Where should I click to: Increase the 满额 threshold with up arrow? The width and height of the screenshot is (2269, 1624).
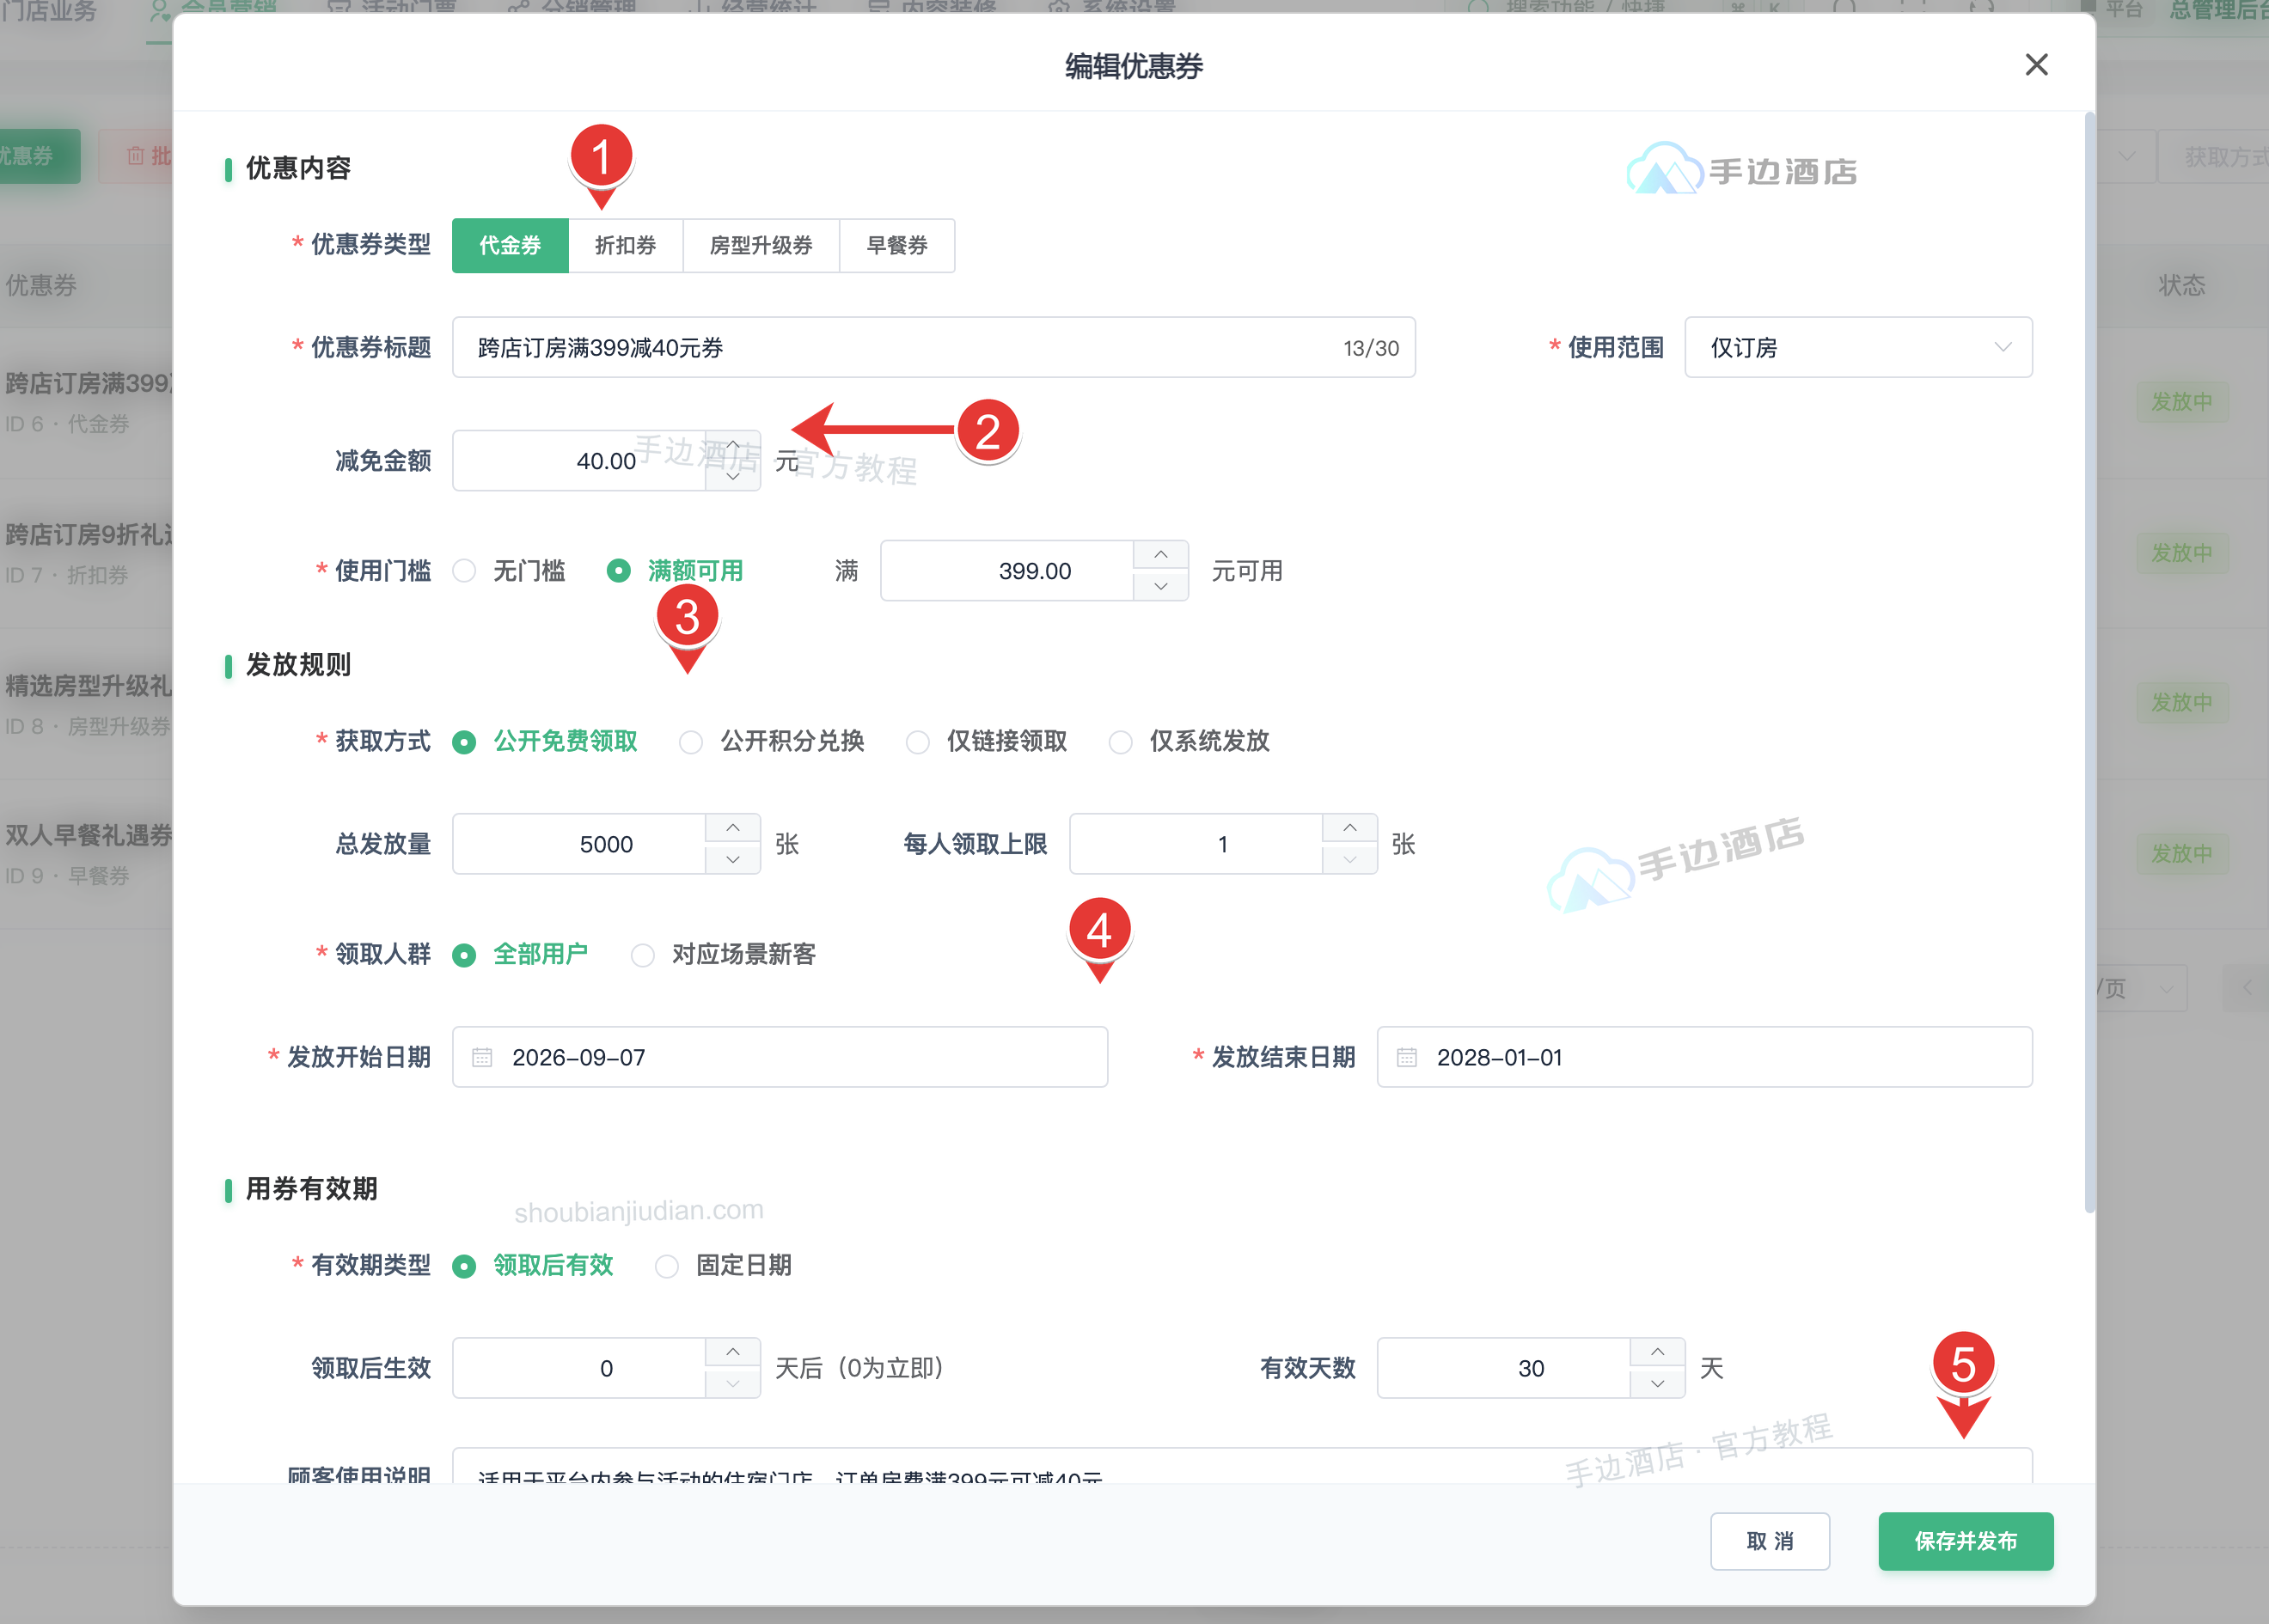click(1161, 555)
